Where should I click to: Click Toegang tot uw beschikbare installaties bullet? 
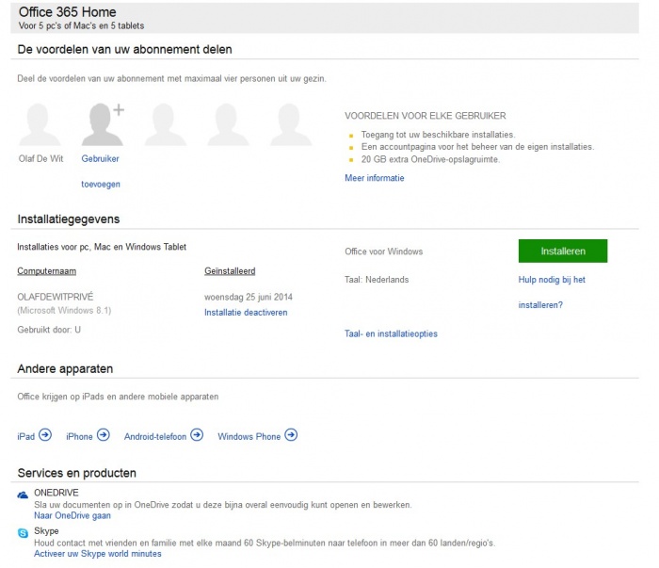(438, 135)
